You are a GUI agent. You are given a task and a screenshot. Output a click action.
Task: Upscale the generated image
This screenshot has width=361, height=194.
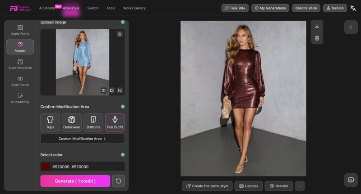pyautogui.click(x=249, y=186)
